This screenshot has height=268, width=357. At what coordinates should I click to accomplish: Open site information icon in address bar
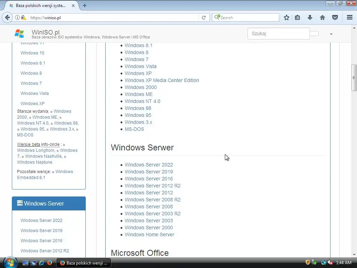coord(17,17)
